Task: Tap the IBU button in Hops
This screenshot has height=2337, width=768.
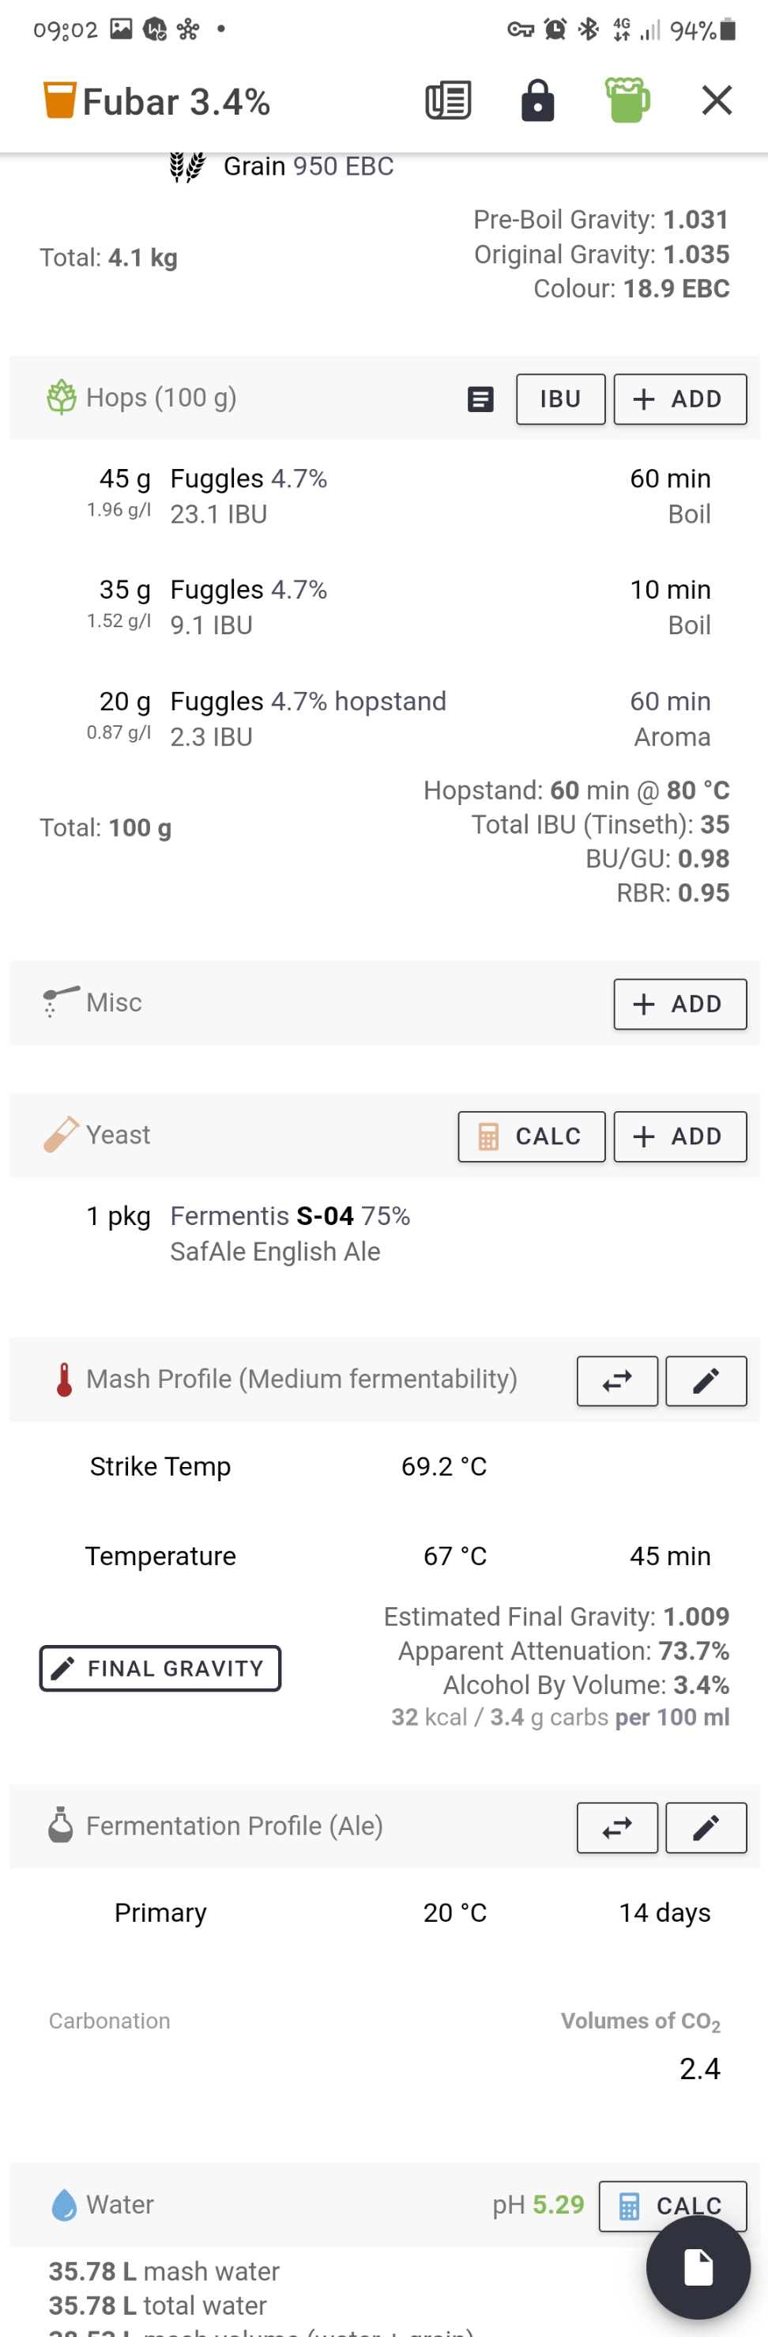Action: pyautogui.click(x=560, y=399)
